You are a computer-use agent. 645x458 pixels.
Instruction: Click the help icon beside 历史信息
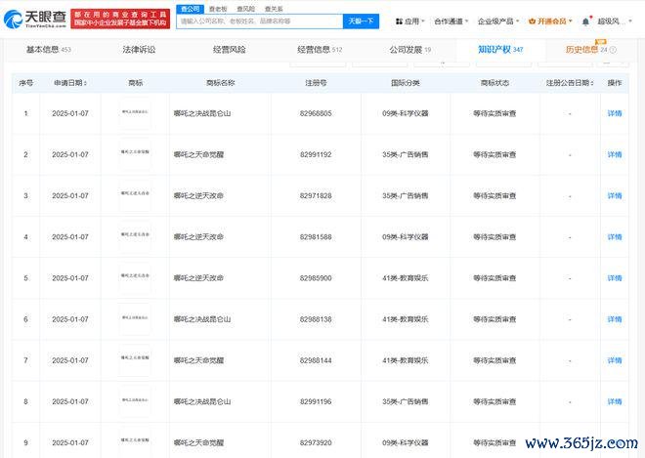click(x=613, y=50)
